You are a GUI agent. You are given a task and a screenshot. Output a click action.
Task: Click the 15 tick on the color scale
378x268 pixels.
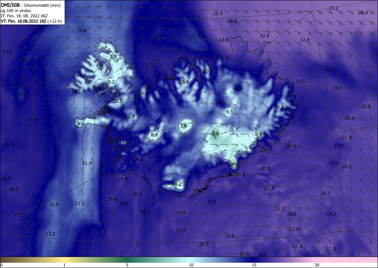tap(254, 265)
